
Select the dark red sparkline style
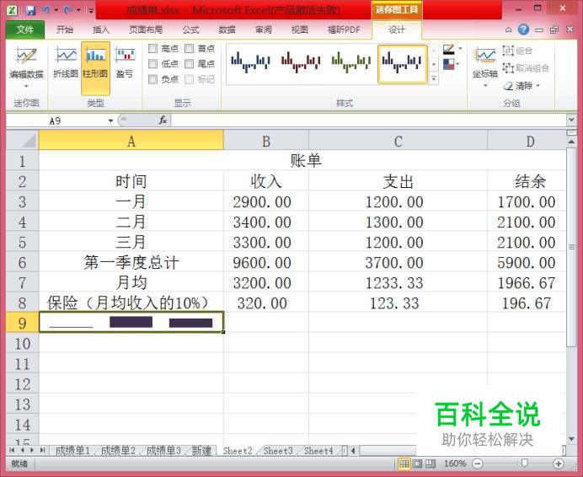click(x=301, y=62)
